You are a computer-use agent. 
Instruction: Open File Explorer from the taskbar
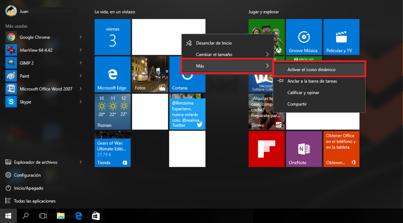[61, 216]
